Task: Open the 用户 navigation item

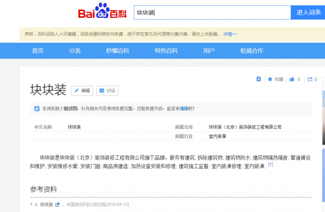Action: 209,51
